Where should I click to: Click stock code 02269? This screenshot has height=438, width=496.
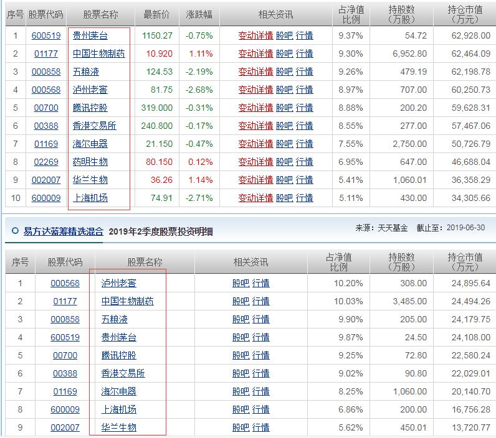click(x=46, y=162)
